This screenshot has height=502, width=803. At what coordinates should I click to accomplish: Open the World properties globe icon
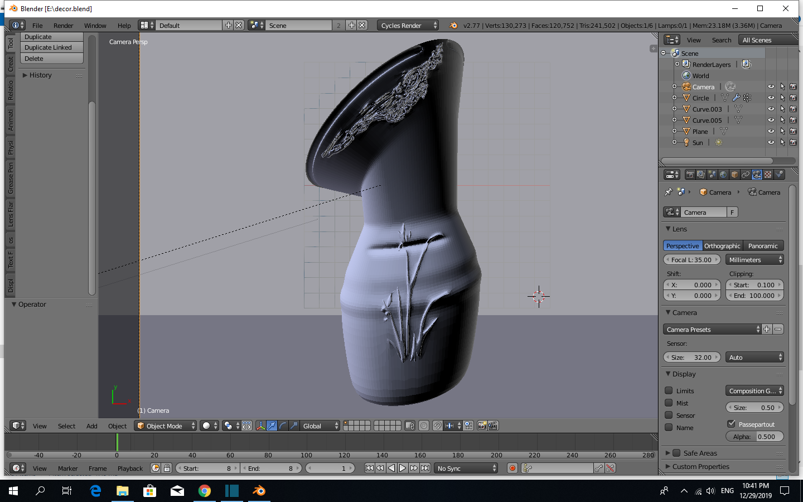[723, 174]
